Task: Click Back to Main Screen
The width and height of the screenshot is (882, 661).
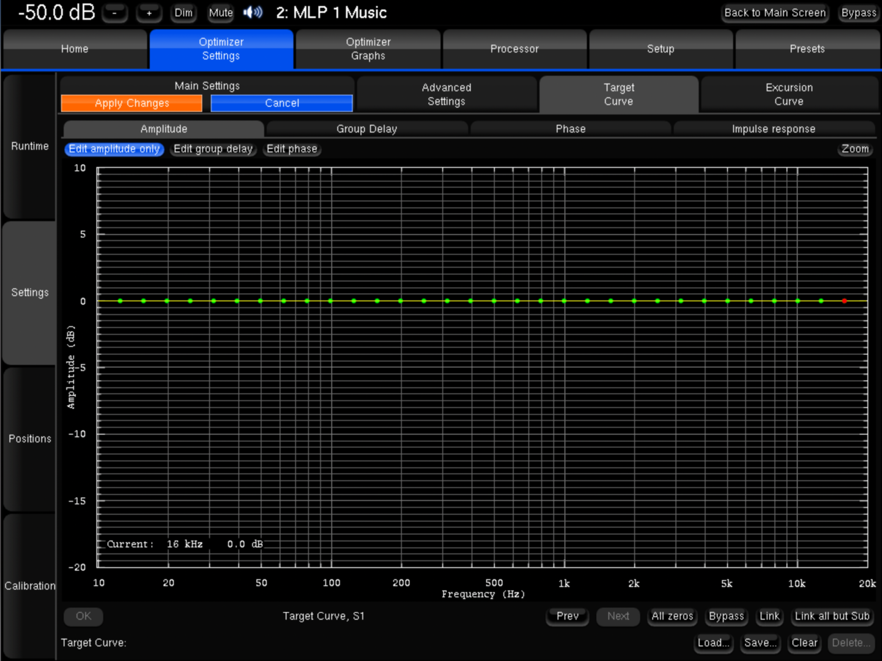Action: point(775,13)
